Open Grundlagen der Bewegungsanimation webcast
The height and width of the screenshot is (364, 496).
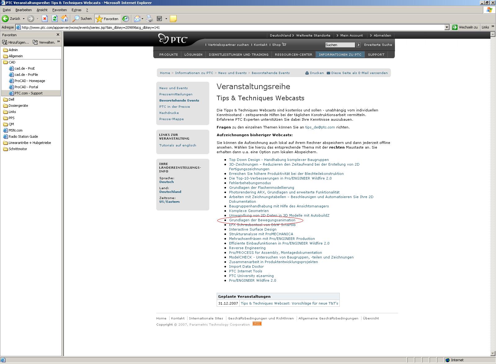click(x=262, y=220)
